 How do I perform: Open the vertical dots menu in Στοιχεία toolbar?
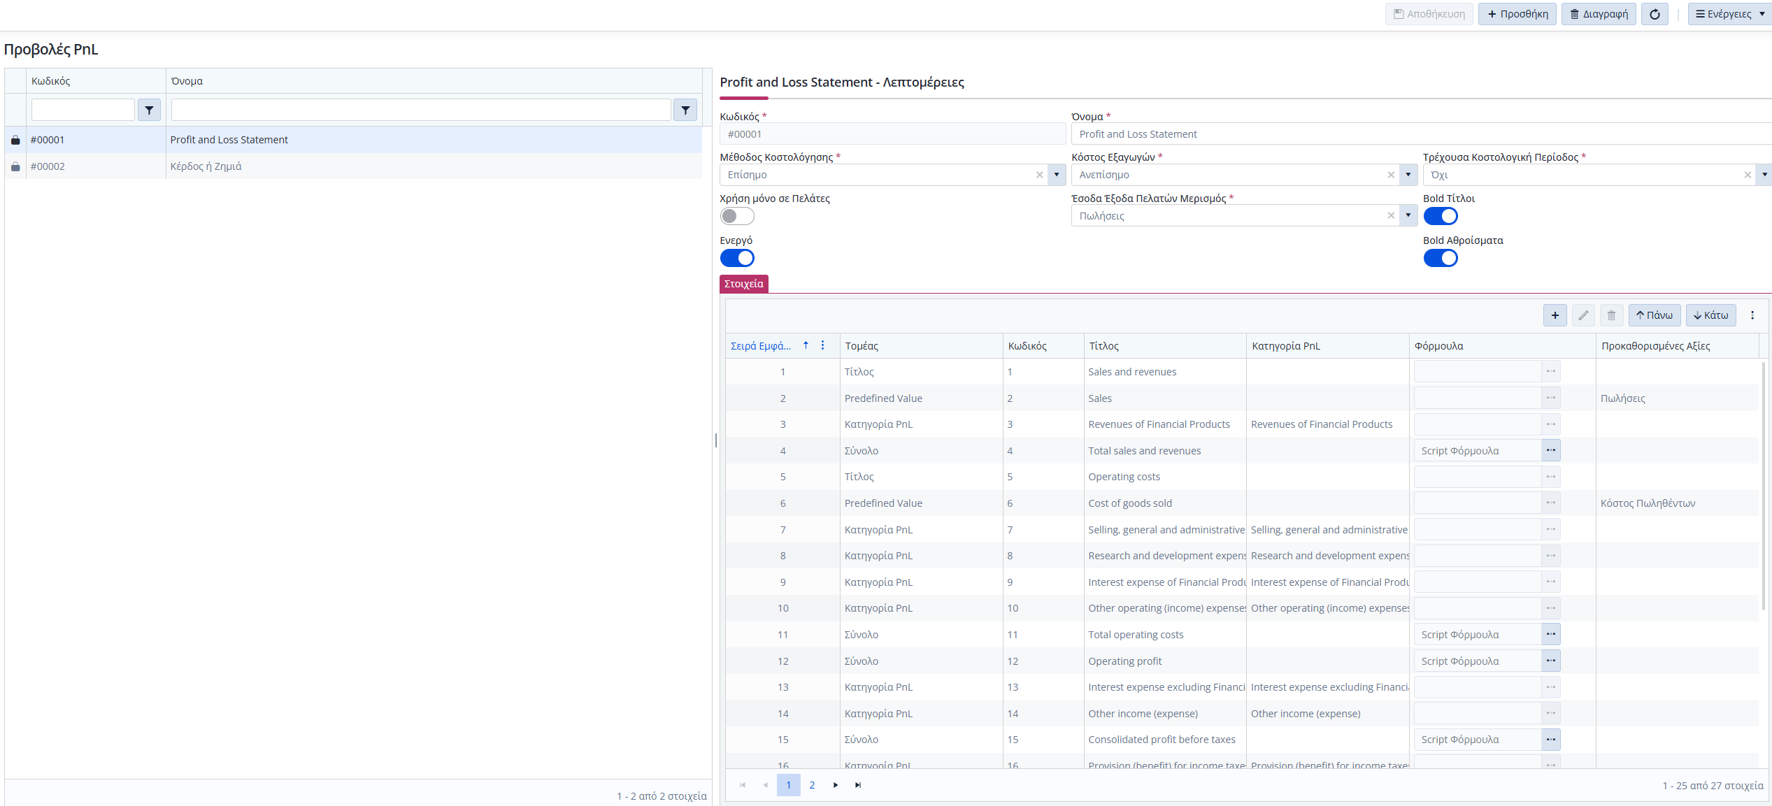[1752, 315]
